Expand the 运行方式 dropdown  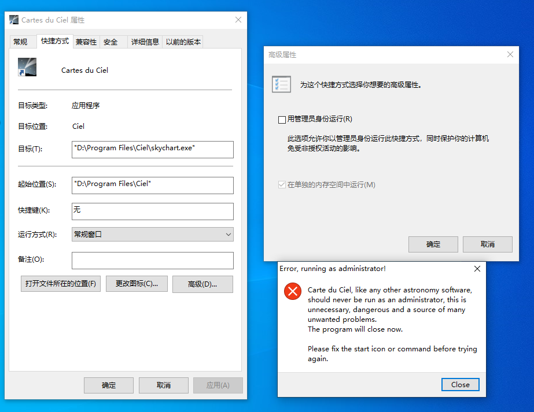point(227,234)
